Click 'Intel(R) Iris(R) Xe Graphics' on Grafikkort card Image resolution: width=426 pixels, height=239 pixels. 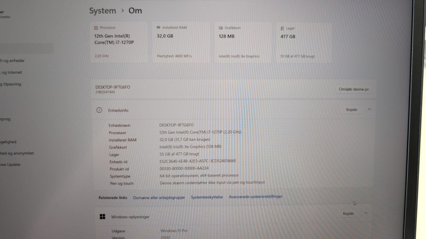point(239,56)
